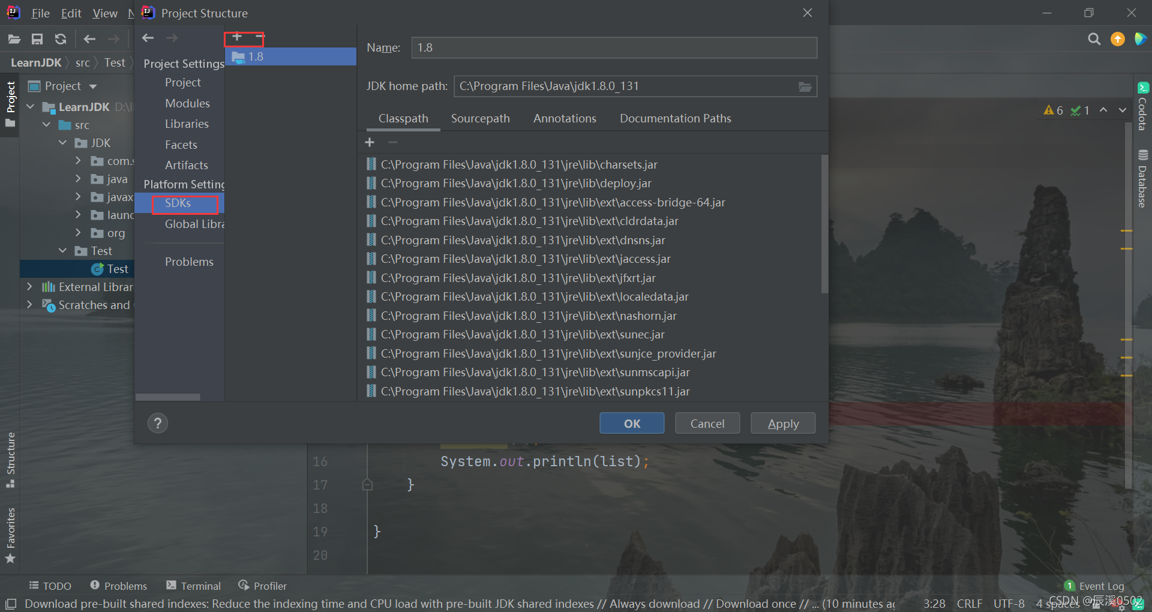This screenshot has height=612, width=1152.
Task: Select Artifacts in Project Settings
Action: [x=187, y=165]
